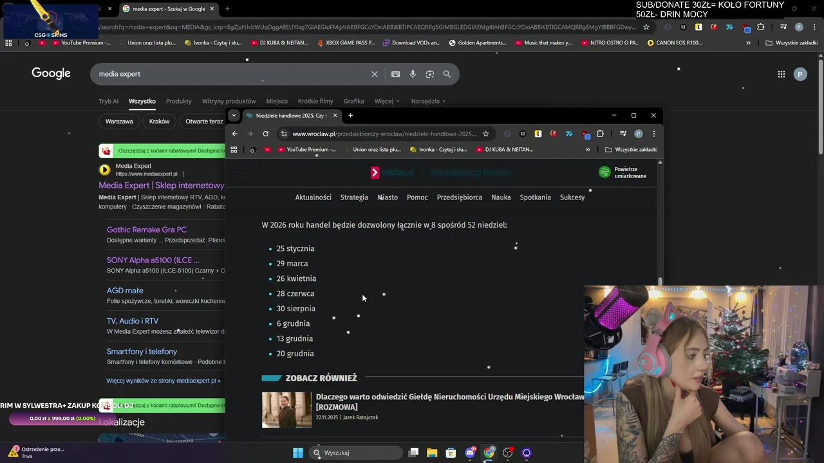The height and width of the screenshot is (463, 824).
Task: Switch to Grafika tab
Action: [353, 101]
